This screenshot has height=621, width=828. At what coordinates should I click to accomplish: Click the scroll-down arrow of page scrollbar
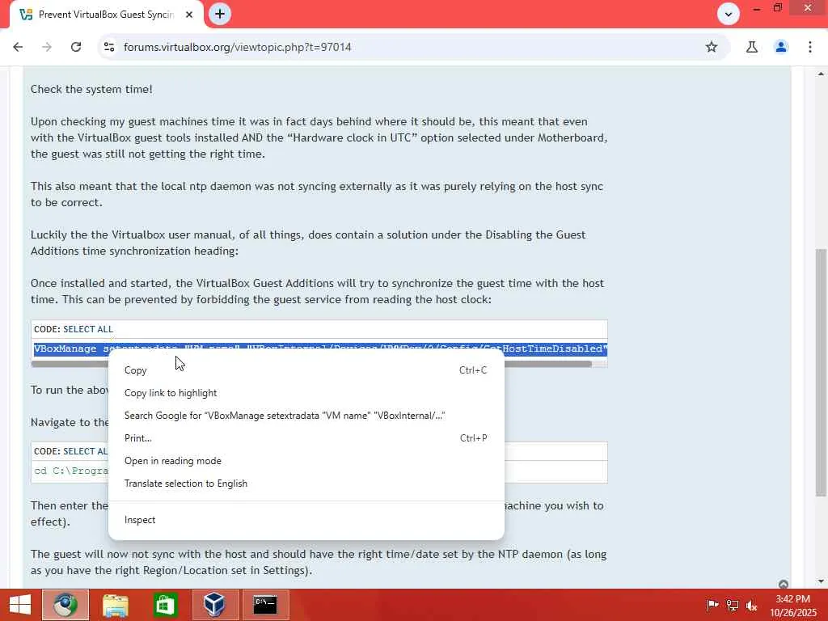[821, 582]
